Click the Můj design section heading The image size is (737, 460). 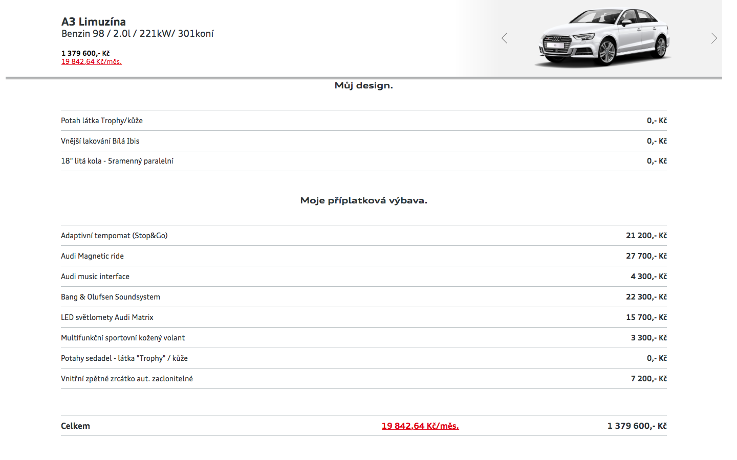coord(363,85)
